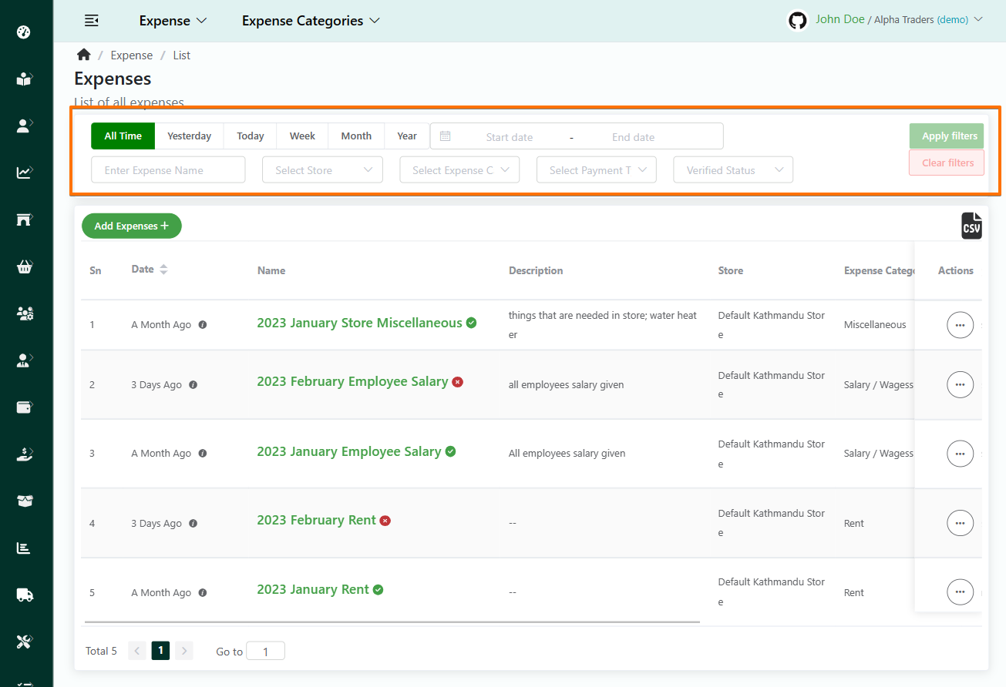
Task: Click the open box sidebar icon
Action: coord(24,501)
